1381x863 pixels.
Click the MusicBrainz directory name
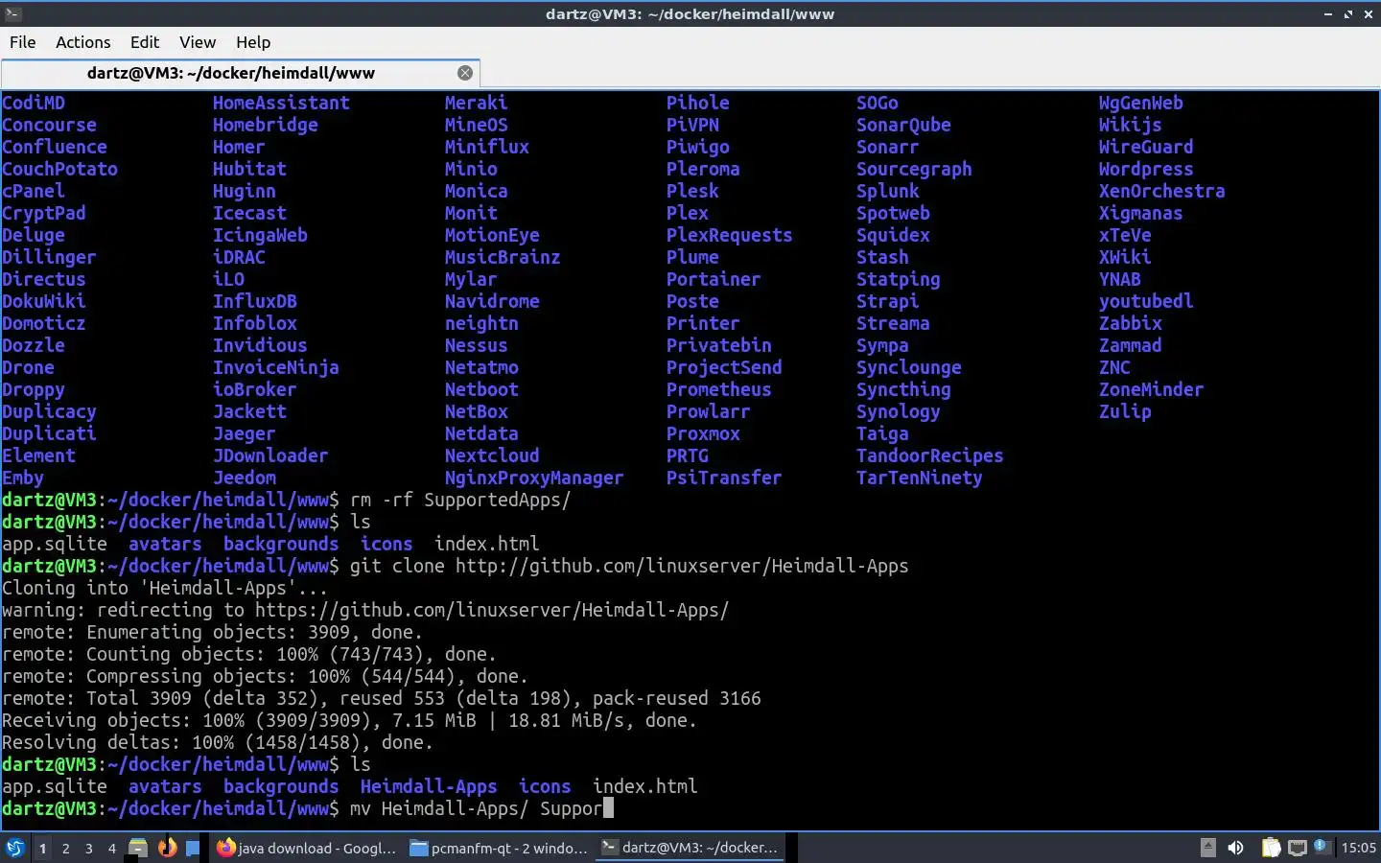[x=503, y=257]
